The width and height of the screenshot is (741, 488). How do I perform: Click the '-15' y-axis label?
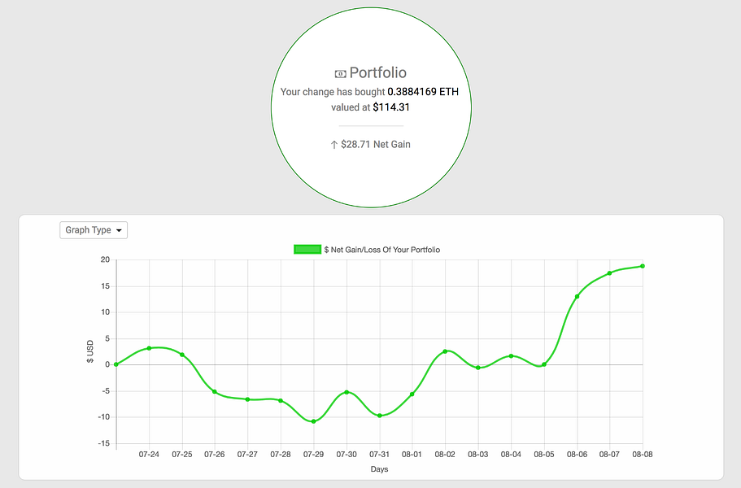103,443
